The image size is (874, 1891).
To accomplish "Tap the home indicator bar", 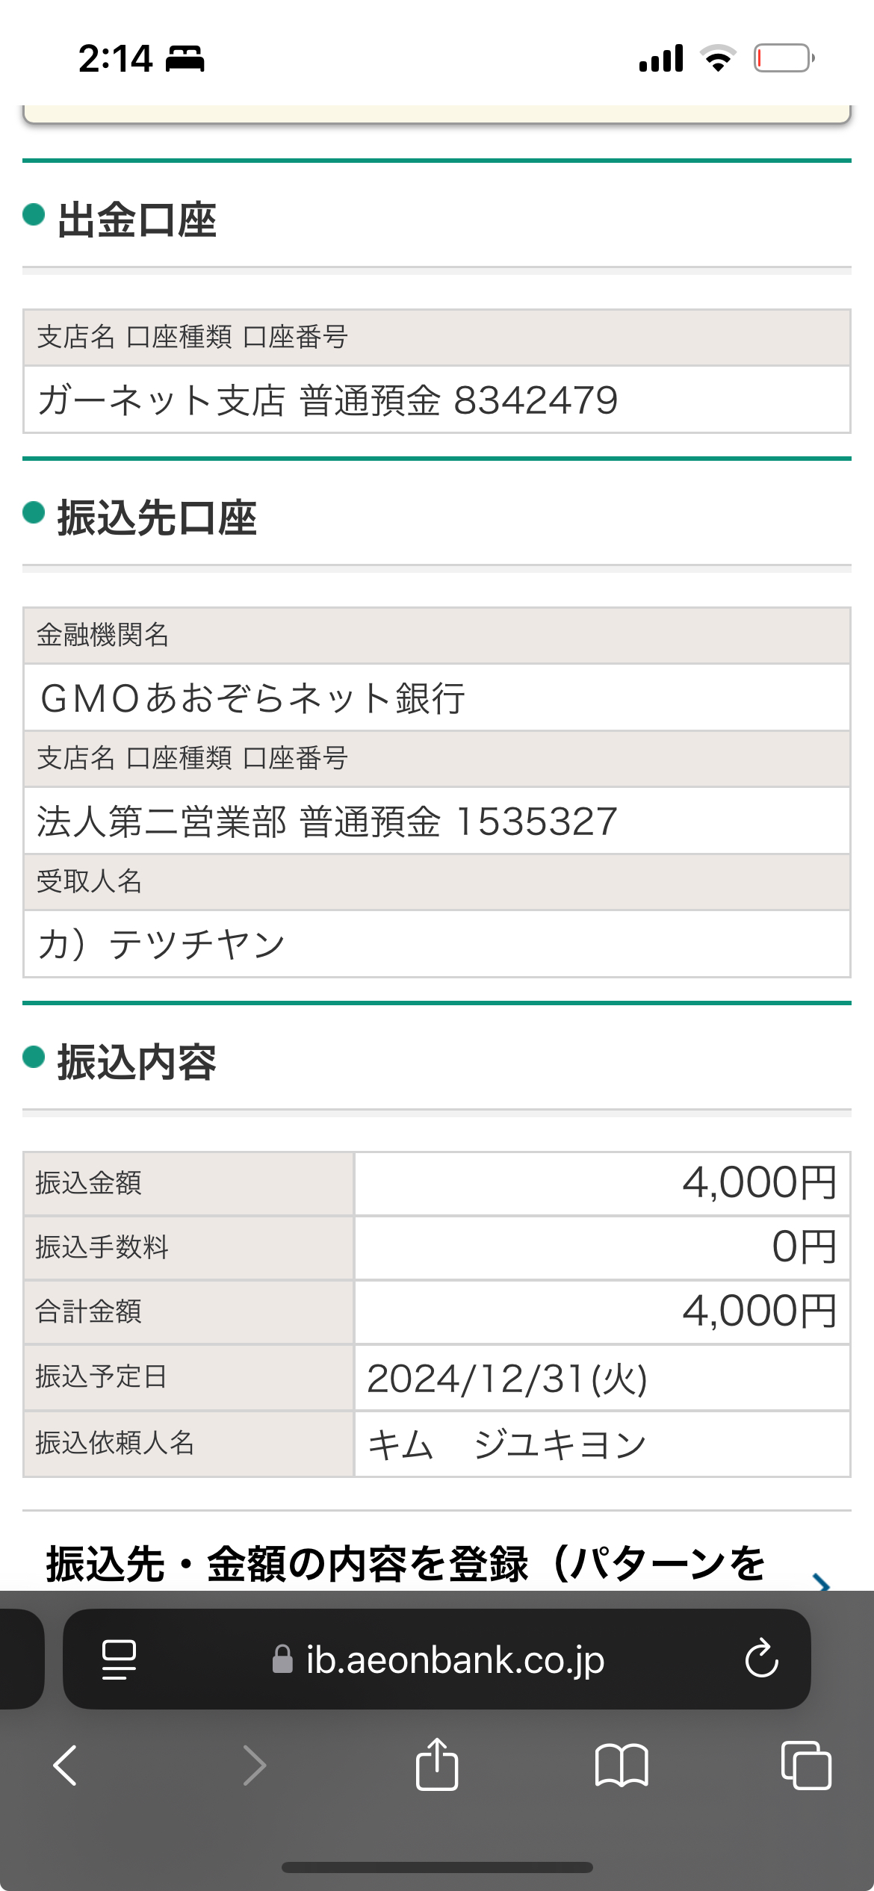I will (437, 1867).
